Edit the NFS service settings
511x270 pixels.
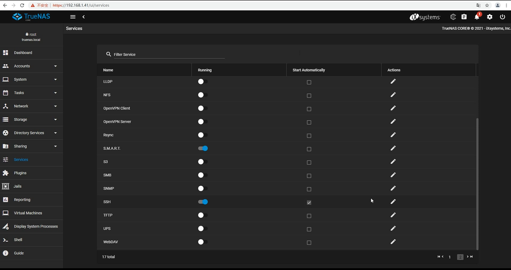coord(393,95)
